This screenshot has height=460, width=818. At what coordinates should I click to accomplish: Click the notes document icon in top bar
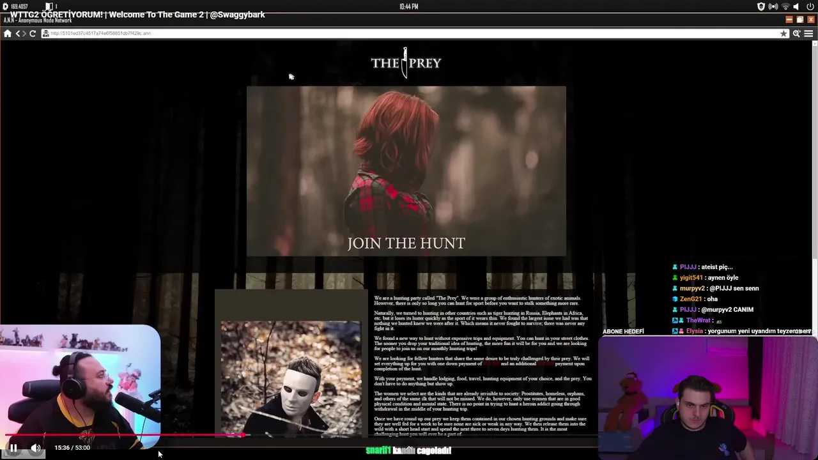(x=49, y=6)
